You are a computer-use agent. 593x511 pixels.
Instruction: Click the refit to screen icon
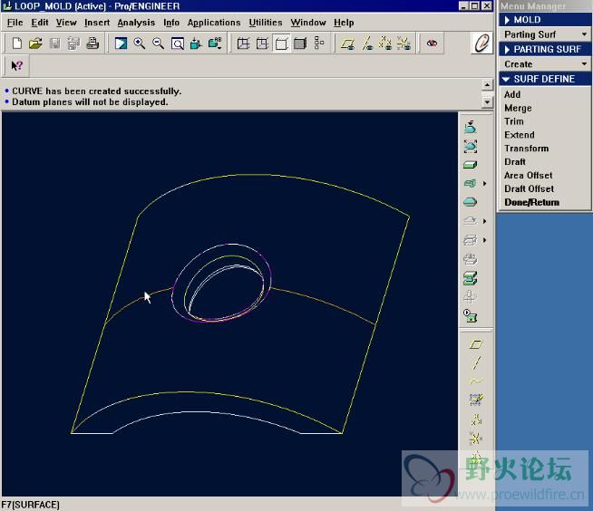pyautogui.click(x=178, y=43)
